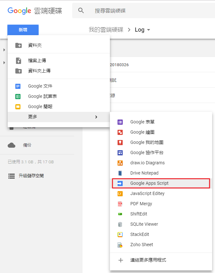Screen dimensions: 215x273
Task: Choose 資料夾上傳 from the menu
Action: 59,71
